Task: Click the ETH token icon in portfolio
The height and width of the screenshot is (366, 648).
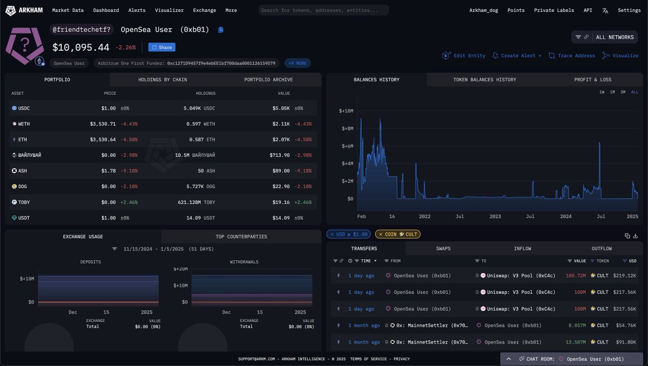Action: [15, 140]
